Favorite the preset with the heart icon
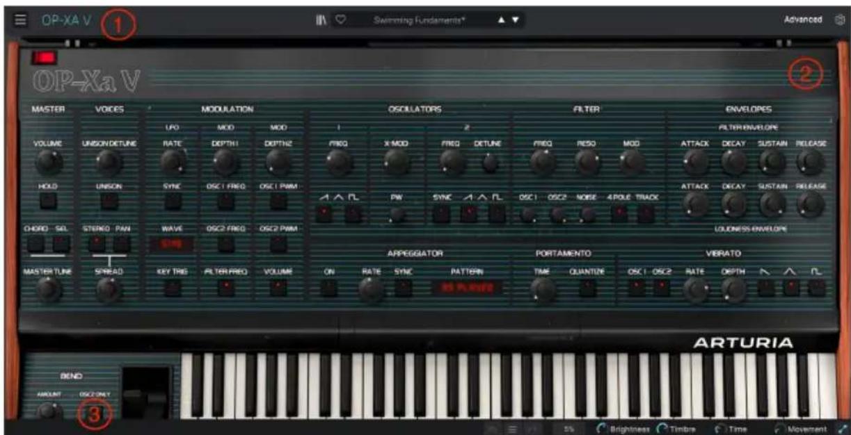851x435 pixels. pos(341,20)
